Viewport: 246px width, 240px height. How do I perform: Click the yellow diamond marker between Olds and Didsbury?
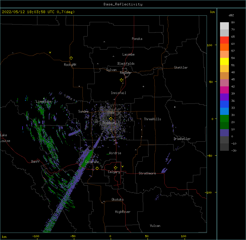coord(111,119)
